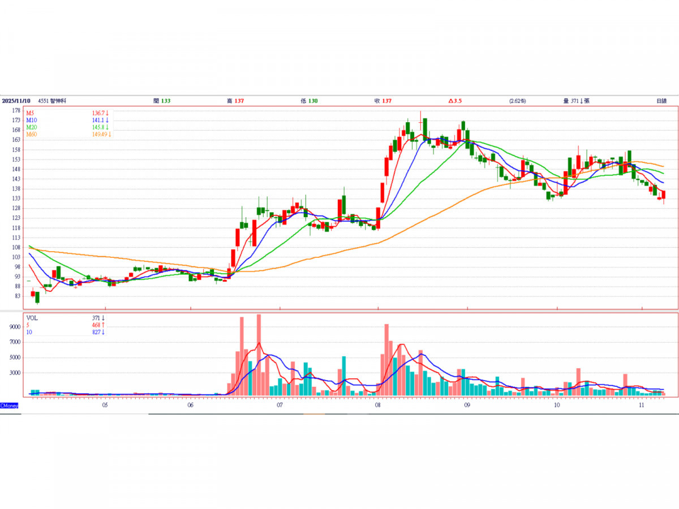Click the 2025/11/10 date label
The height and width of the screenshot is (509, 679).
click(x=15, y=101)
